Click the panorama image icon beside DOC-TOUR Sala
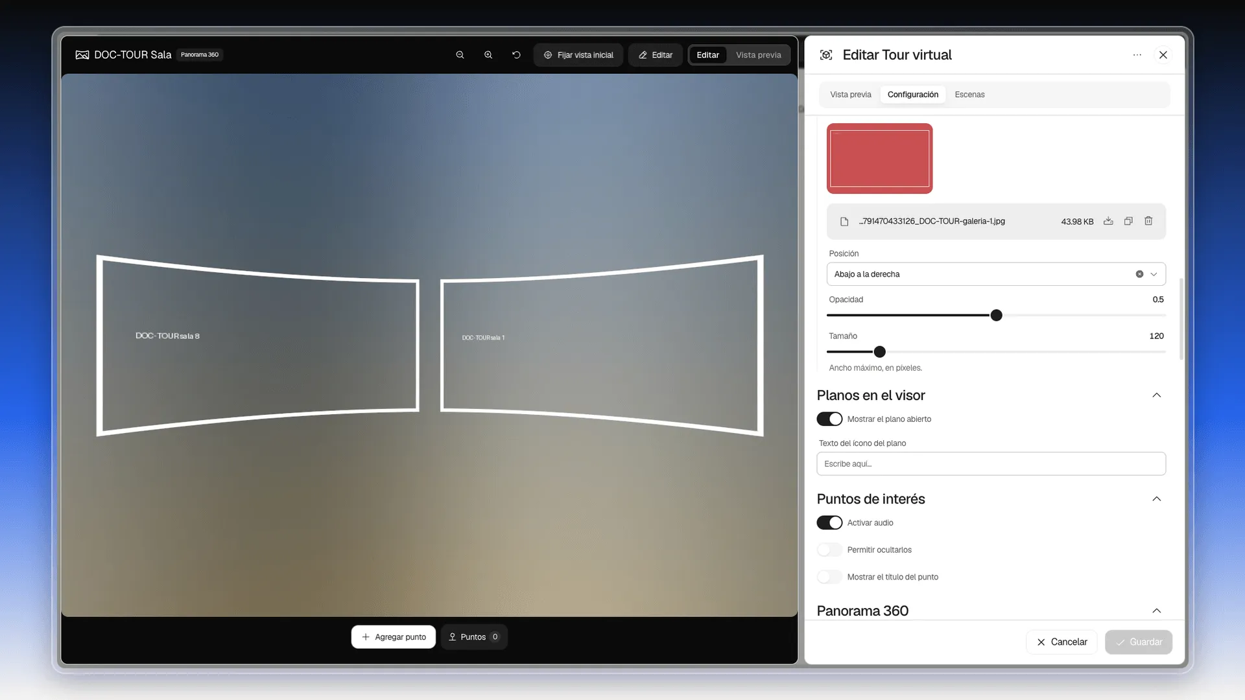1245x700 pixels. (82, 55)
